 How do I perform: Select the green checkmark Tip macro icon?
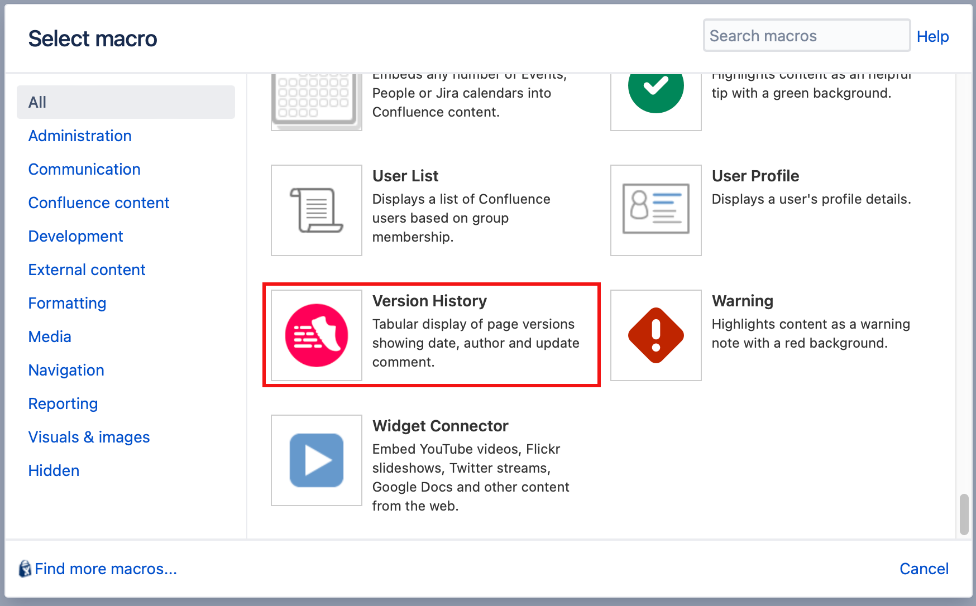tap(656, 102)
